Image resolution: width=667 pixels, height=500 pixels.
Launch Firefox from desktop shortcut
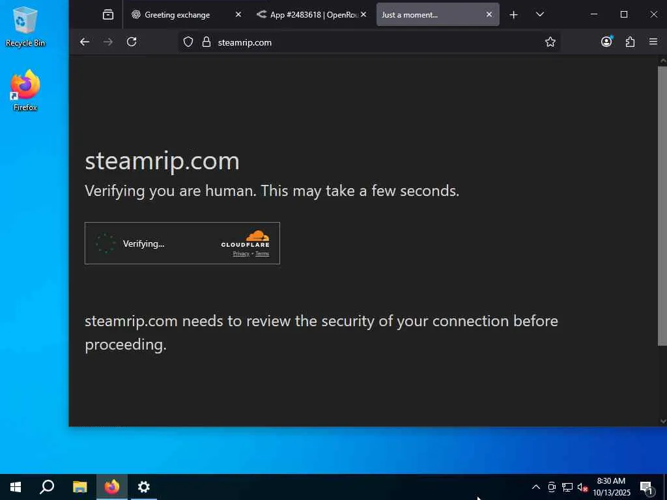coord(25,90)
